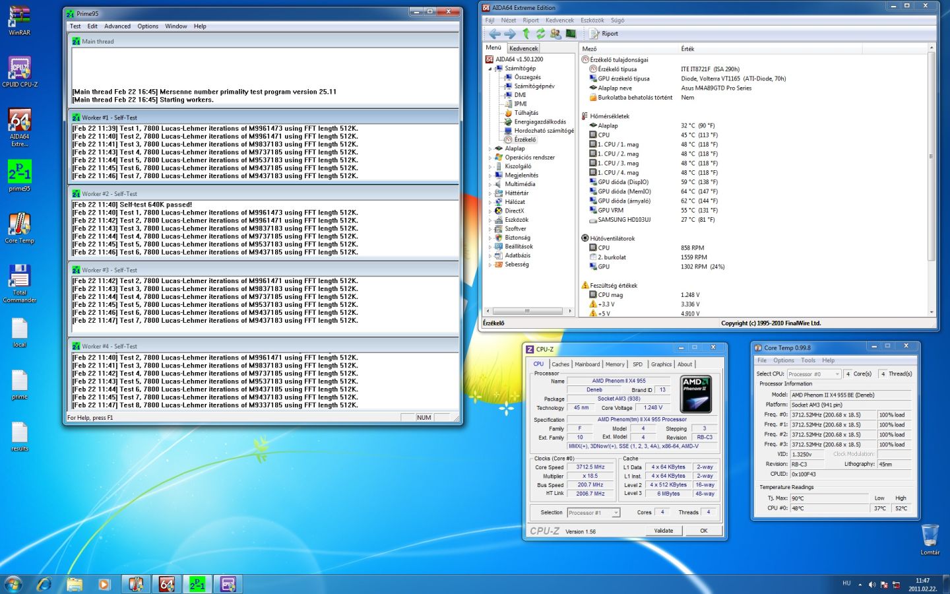This screenshot has height=594, width=950.
Task: Select Energiagazdálkodás in AIDA64 tree
Action: 540,122
